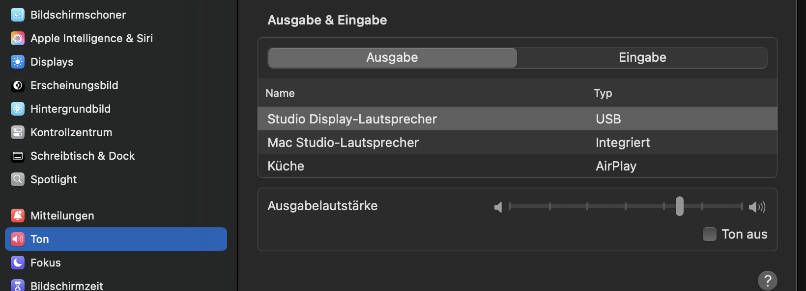Choose the Küche AirPlay output
The image size is (806, 291).
[x=286, y=166]
